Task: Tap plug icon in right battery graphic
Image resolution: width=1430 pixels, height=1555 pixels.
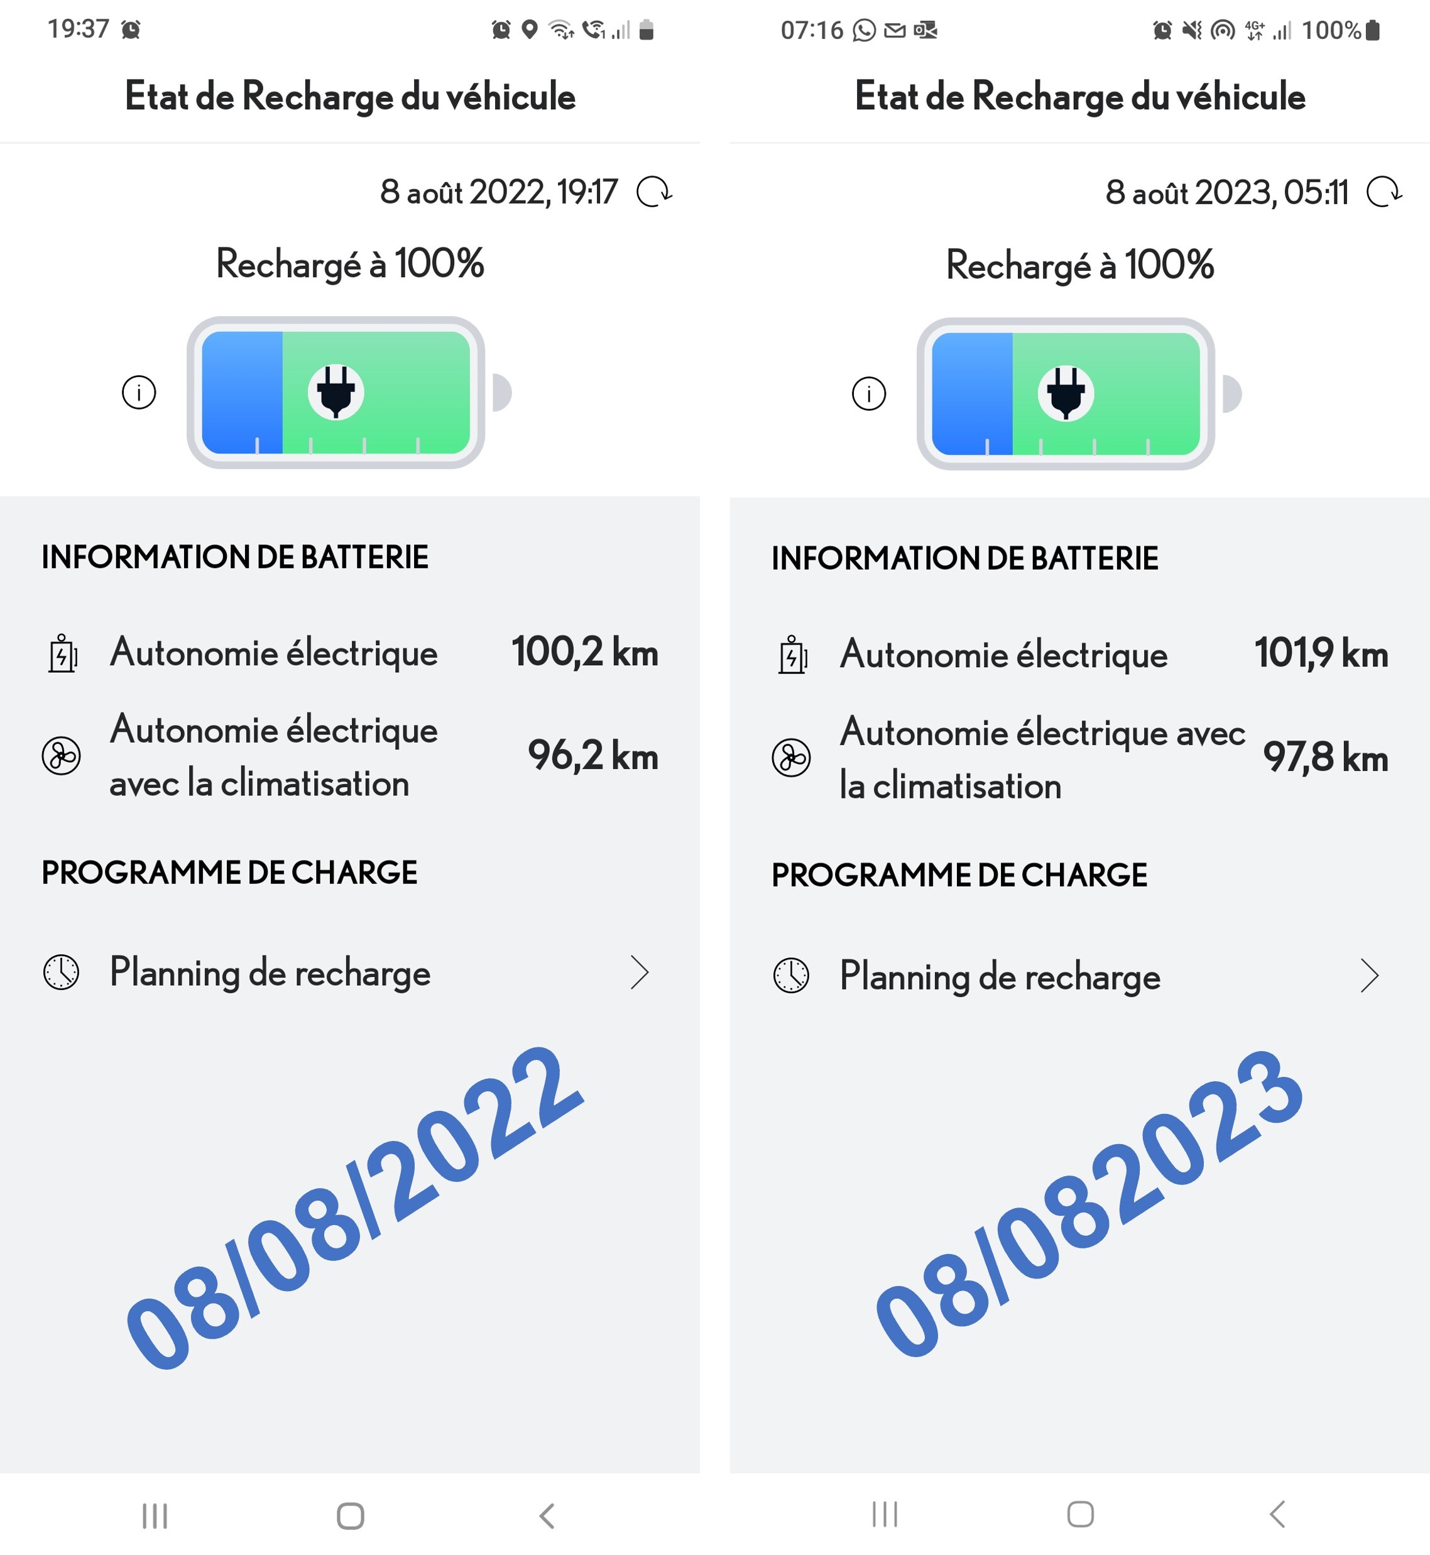Action: pos(1066,394)
